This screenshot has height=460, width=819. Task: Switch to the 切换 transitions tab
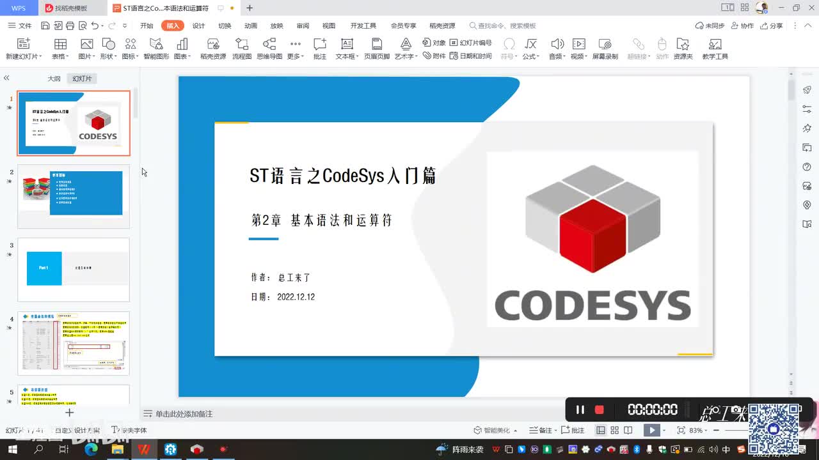pyautogui.click(x=225, y=26)
